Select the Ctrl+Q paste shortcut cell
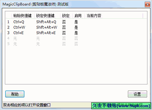The width and height of the screenshot is (152, 110). [19, 22]
